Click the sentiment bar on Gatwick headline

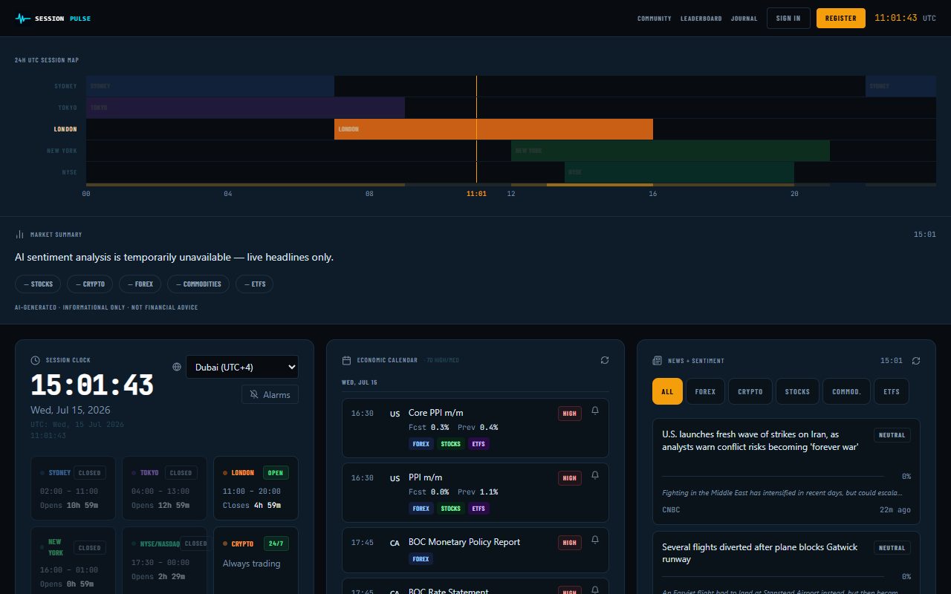coord(773,577)
